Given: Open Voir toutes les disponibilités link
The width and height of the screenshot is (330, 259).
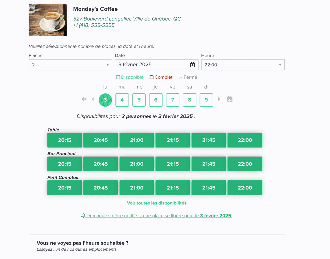Looking at the screenshot, I should pyautogui.click(x=157, y=203).
